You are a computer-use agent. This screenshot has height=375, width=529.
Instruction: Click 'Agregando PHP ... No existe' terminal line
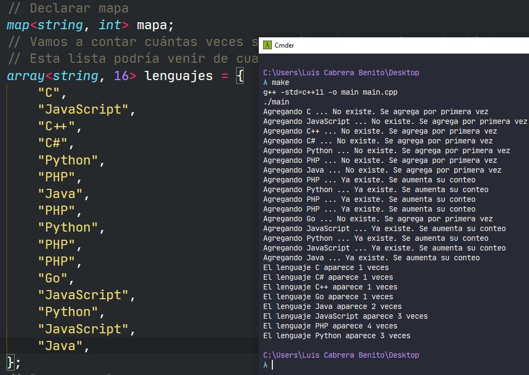click(380, 161)
